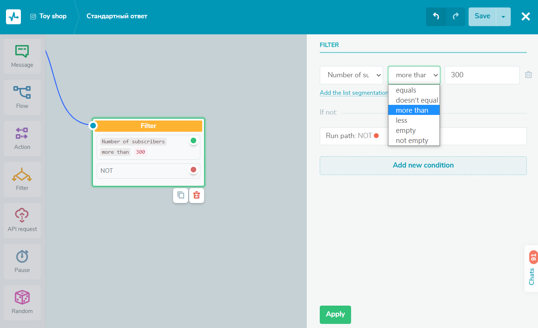Delete the Filter node with red trash icon
The height and width of the screenshot is (328, 538).
tap(197, 195)
